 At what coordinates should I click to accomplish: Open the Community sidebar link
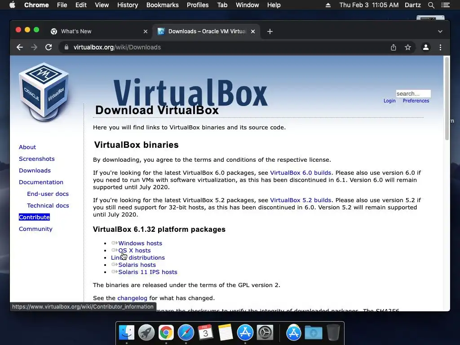point(35,229)
